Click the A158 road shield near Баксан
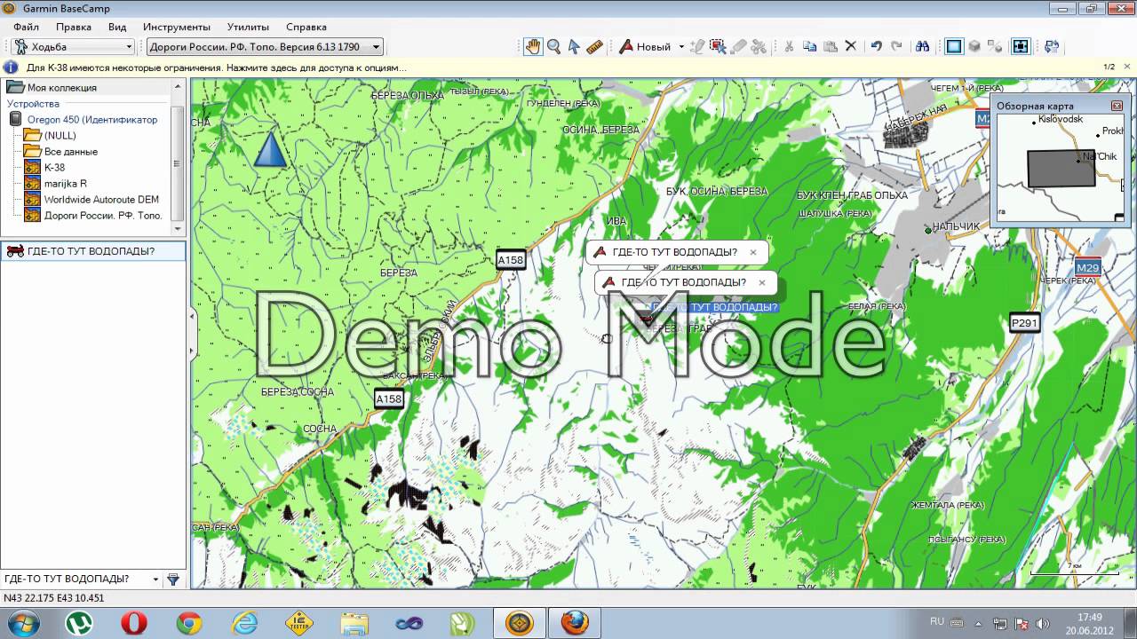This screenshot has height=639, width=1137. coord(389,399)
